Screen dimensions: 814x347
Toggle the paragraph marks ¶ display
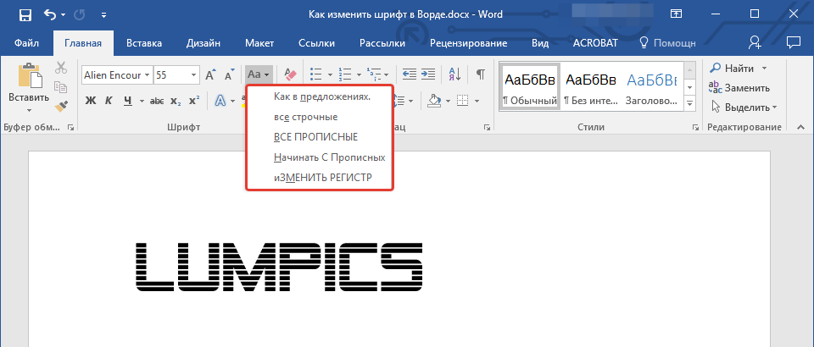(480, 74)
